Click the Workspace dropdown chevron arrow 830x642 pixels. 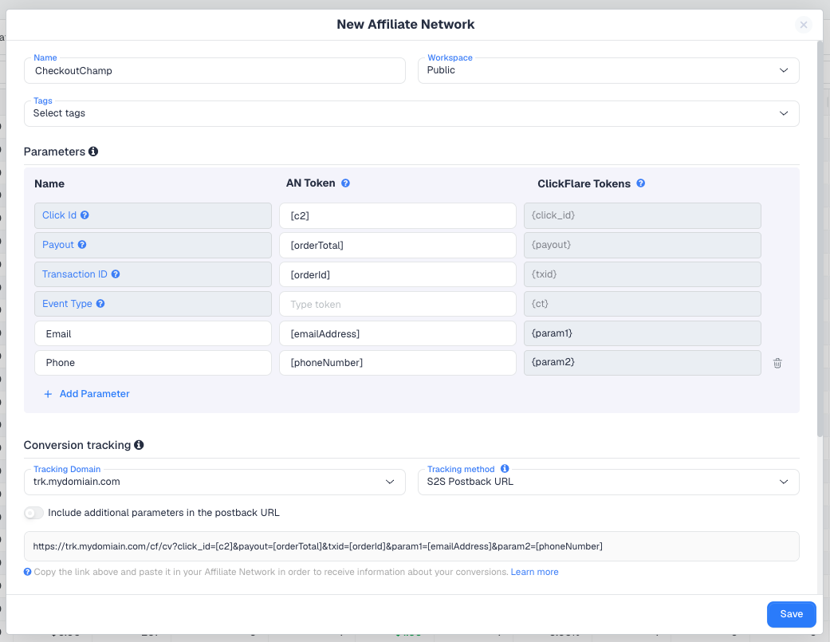(x=784, y=70)
